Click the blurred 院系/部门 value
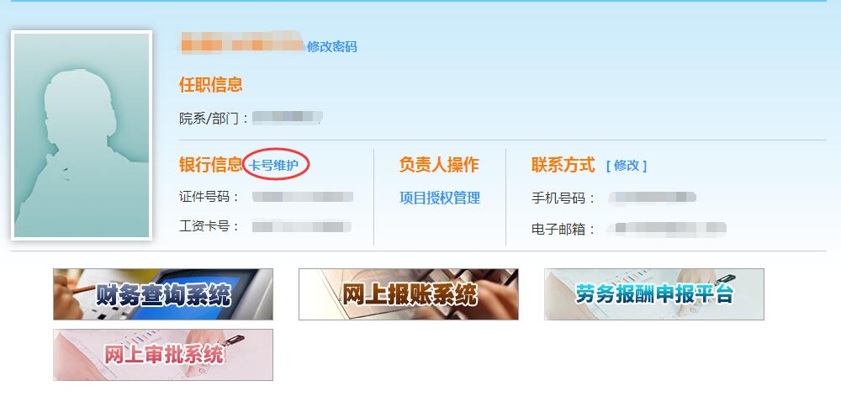The width and height of the screenshot is (841, 402). 287,118
